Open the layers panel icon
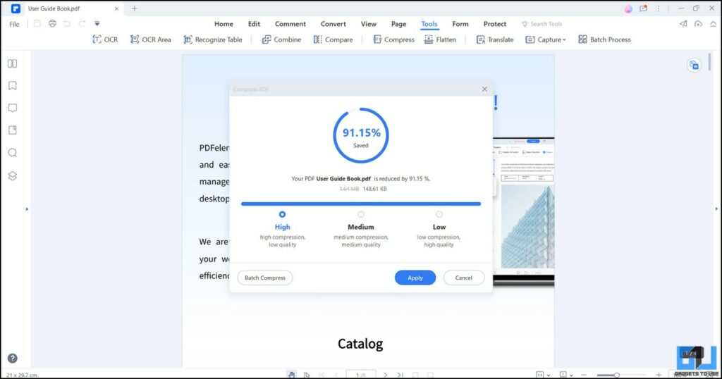The height and width of the screenshot is (379, 722). click(x=13, y=175)
